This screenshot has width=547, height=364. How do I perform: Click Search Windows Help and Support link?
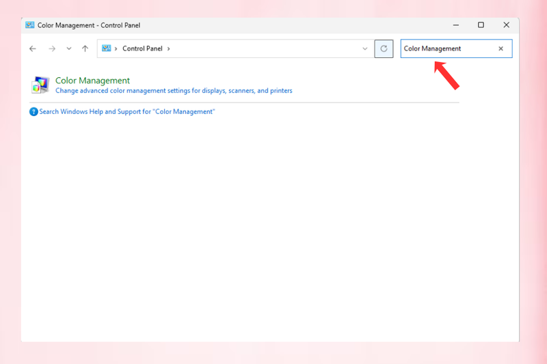tap(127, 112)
